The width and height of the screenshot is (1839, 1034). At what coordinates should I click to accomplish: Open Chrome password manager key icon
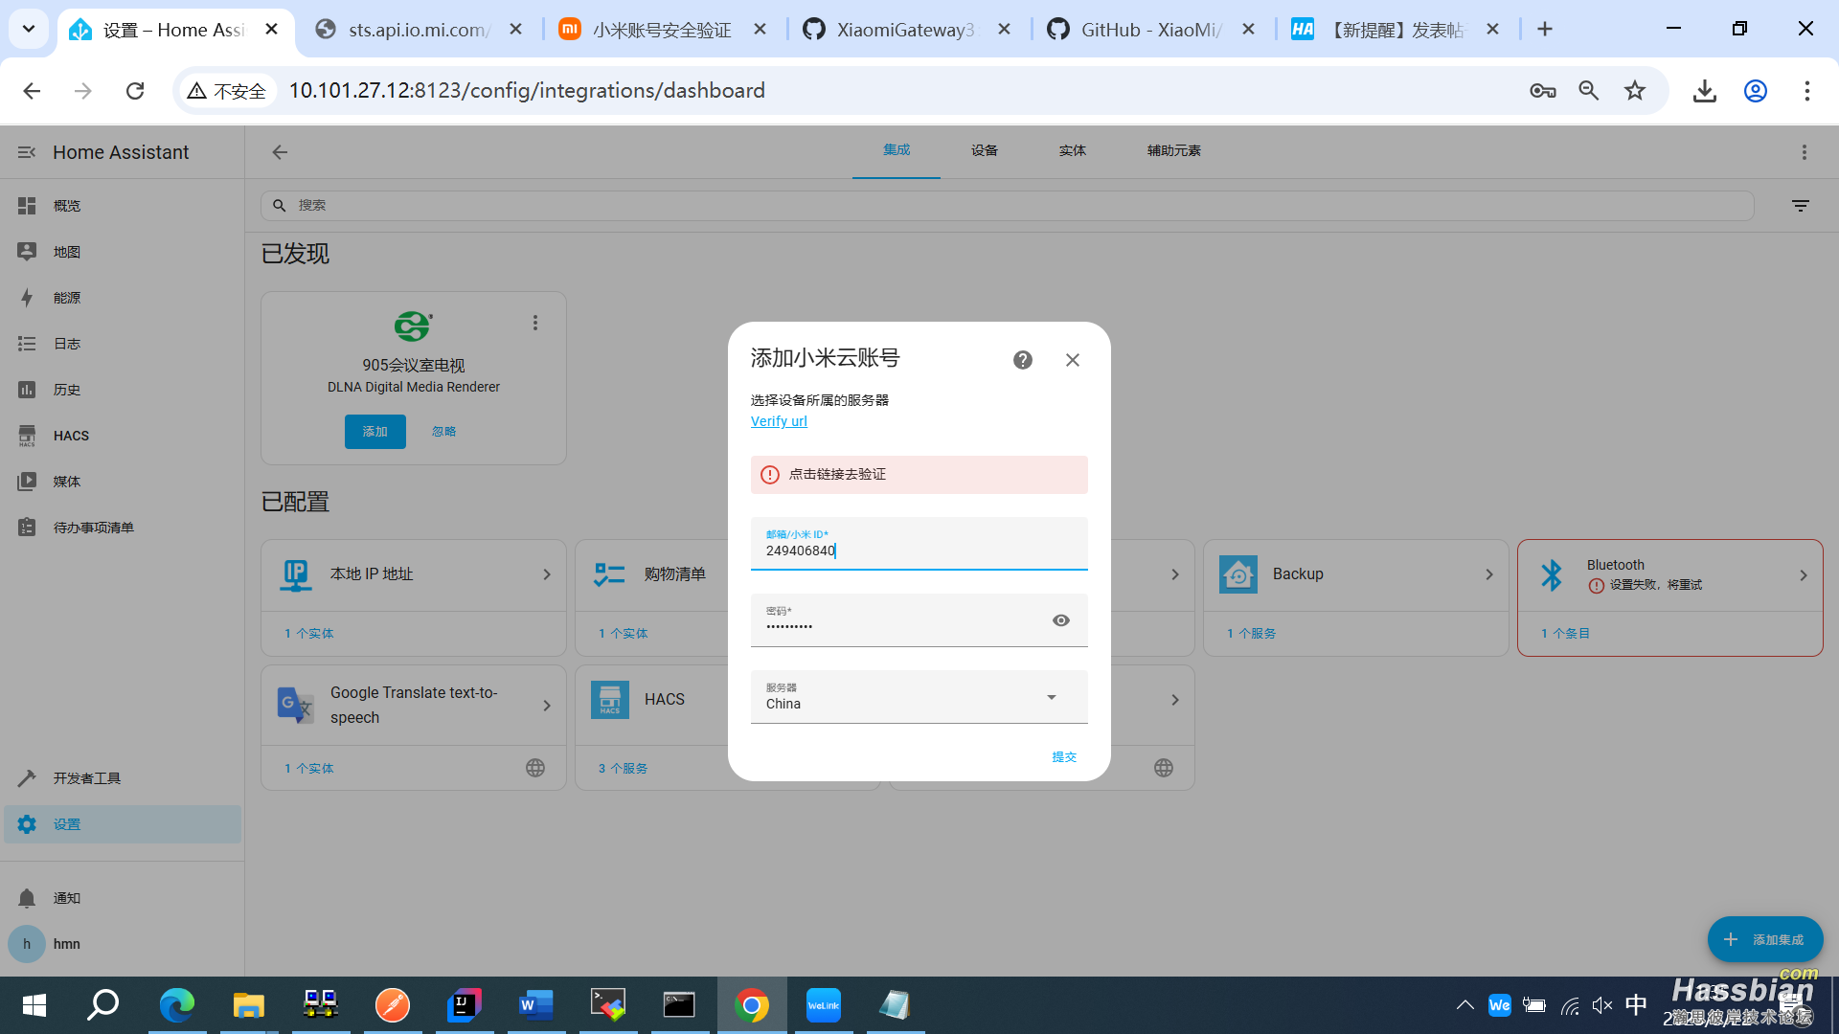click(1543, 91)
